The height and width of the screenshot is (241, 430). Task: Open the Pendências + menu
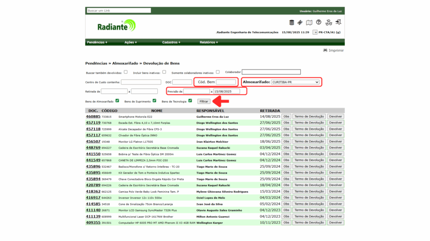click(x=97, y=42)
